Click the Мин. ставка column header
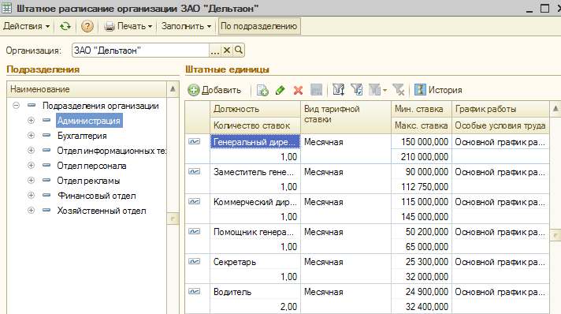 click(x=422, y=109)
